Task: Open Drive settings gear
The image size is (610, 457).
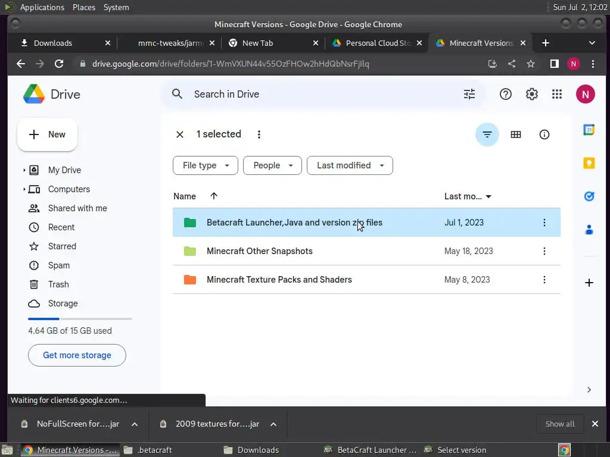Action: click(x=531, y=94)
